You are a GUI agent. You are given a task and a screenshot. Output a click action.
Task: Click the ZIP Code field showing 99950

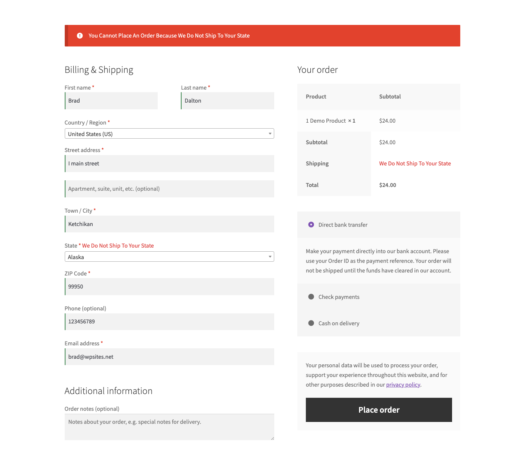(x=169, y=287)
